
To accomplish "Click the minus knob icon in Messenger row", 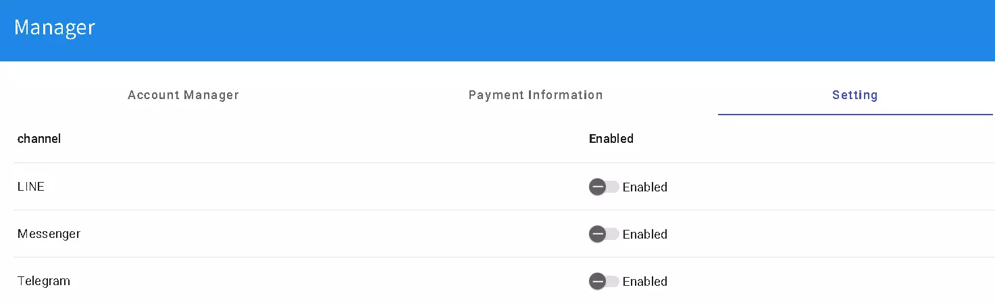I will pos(597,234).
